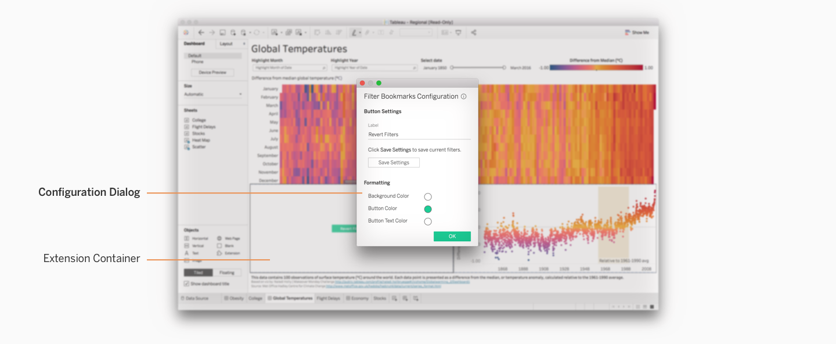836x344 pixels.
Task: Select the Extension object icon
Action: tap(220, 253)
